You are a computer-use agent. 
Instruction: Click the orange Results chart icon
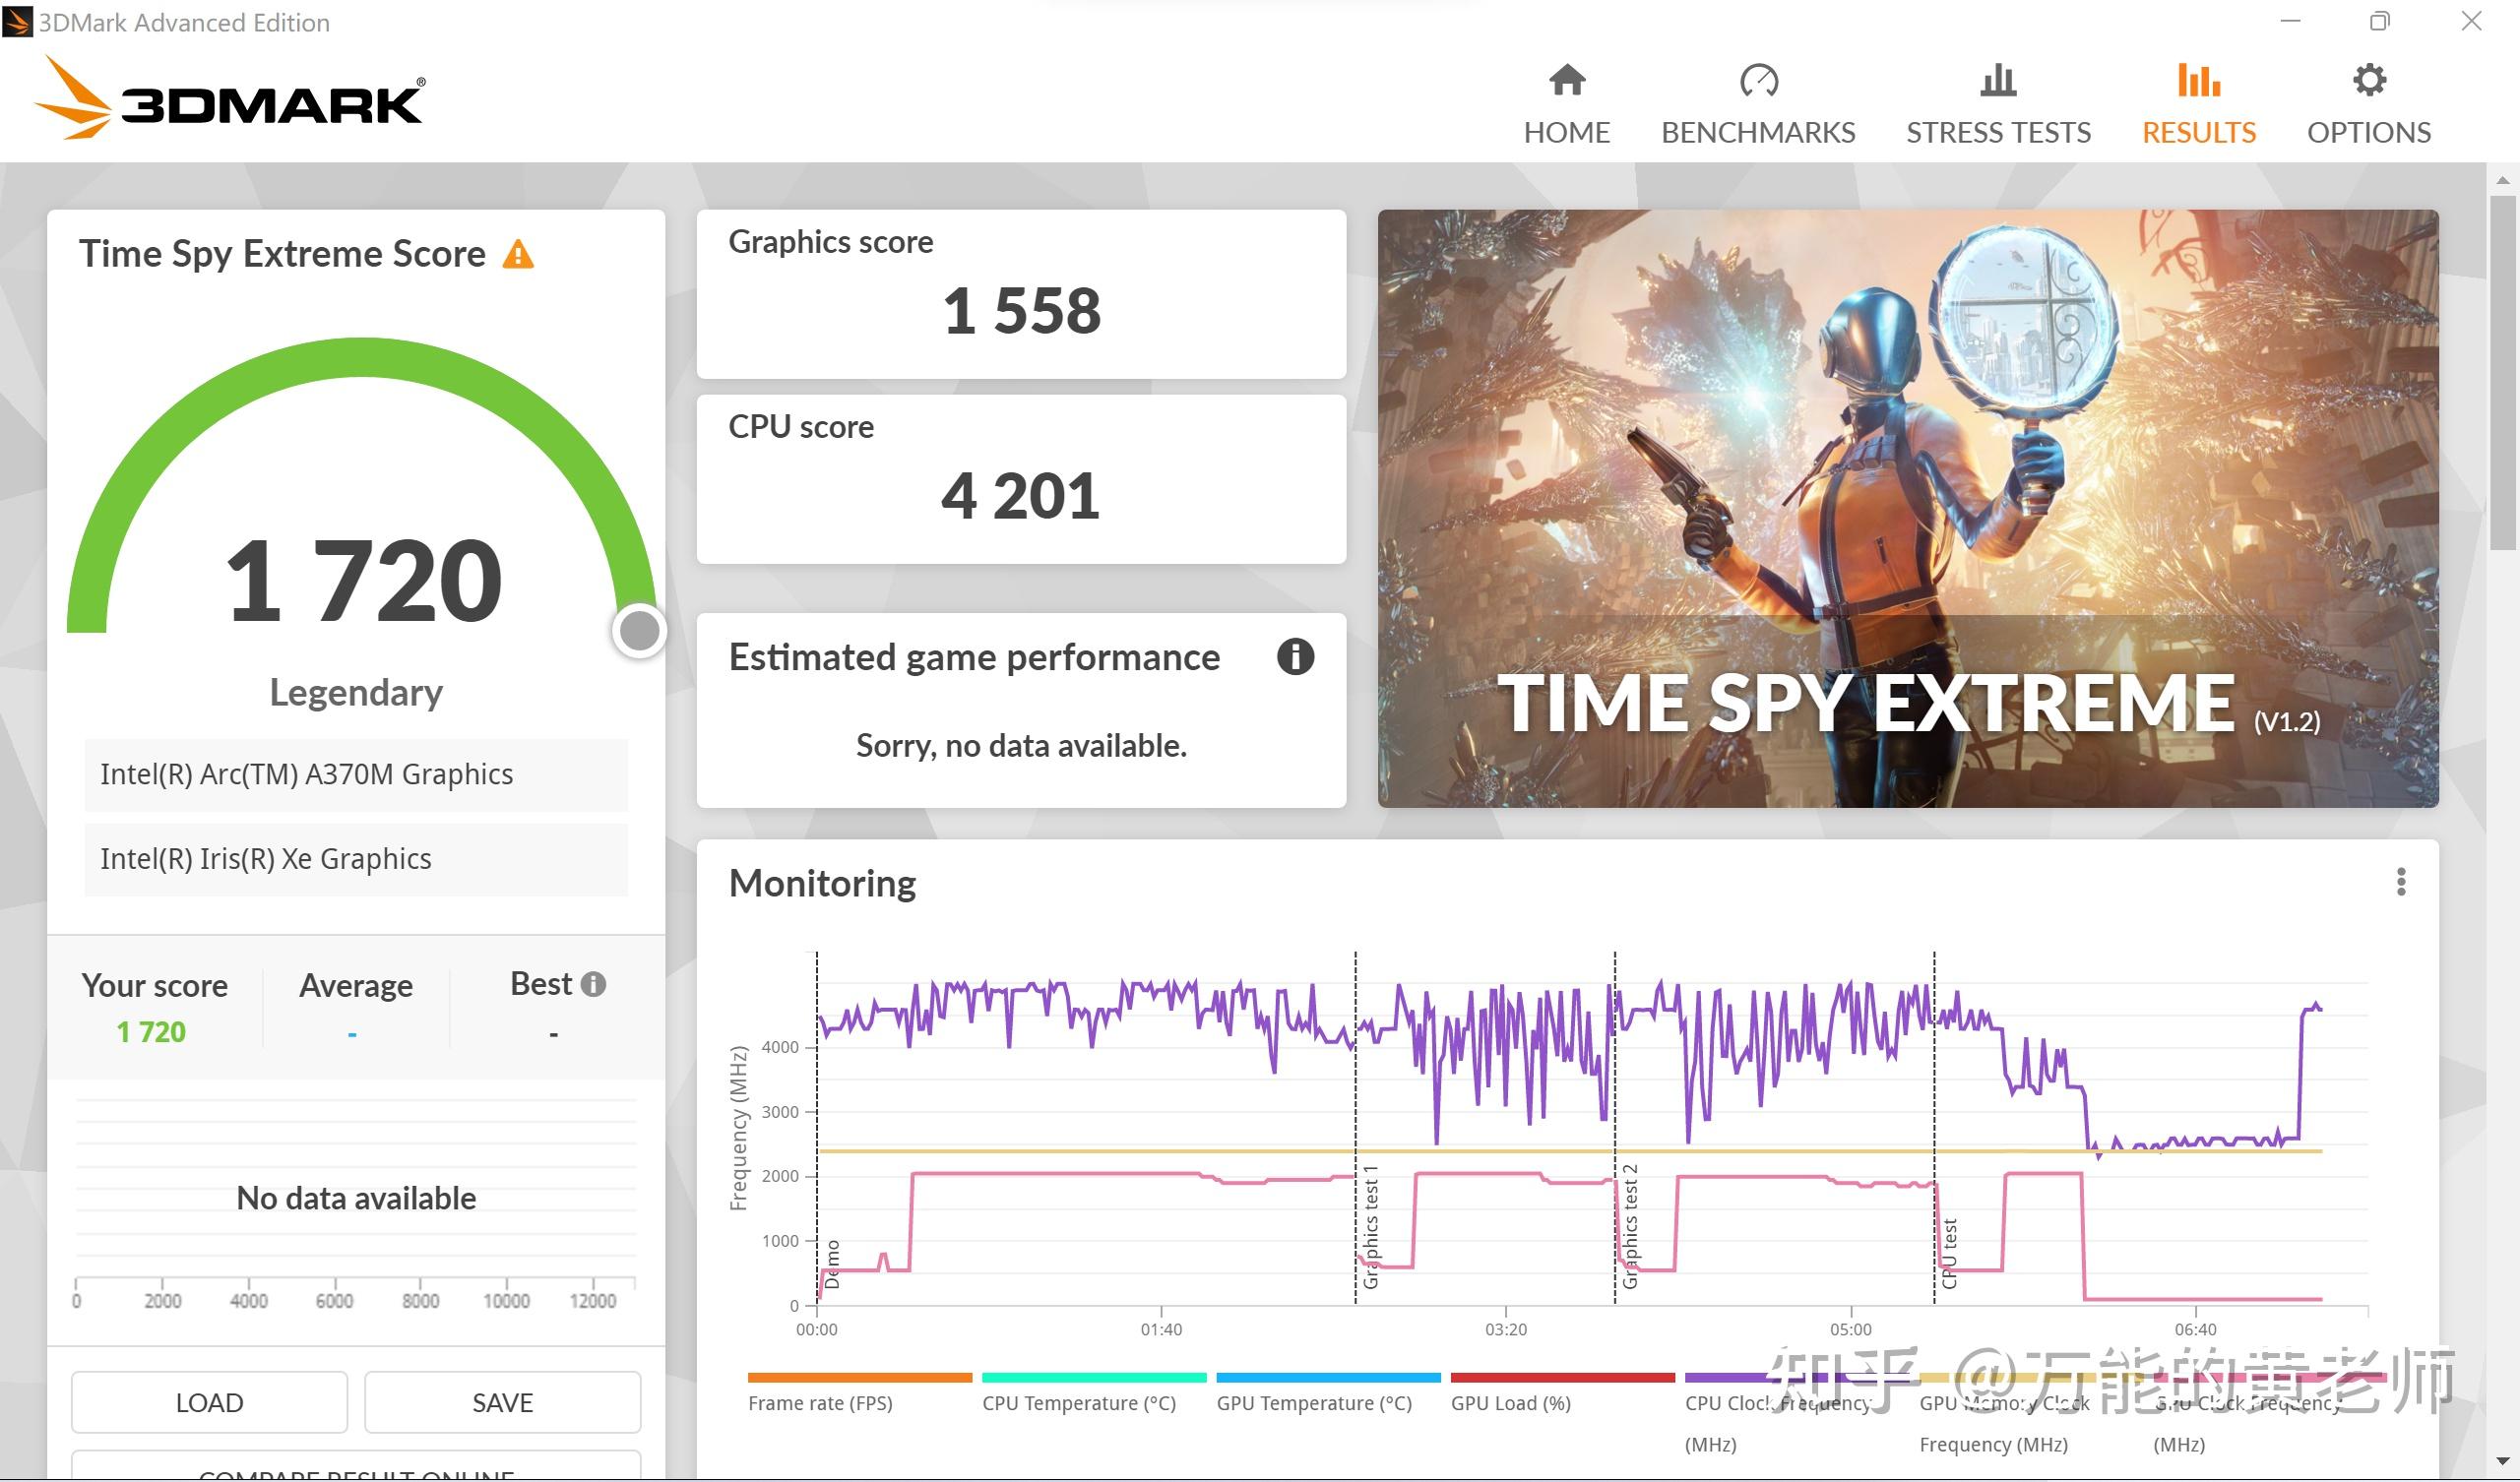(x=2198, y=80)
